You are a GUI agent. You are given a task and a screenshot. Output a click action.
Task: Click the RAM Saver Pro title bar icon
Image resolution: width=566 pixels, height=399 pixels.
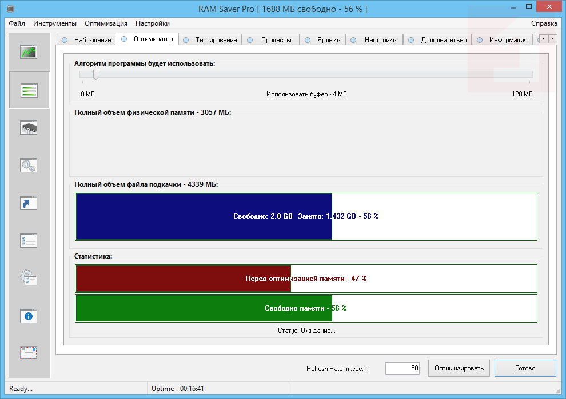[11, 9]
